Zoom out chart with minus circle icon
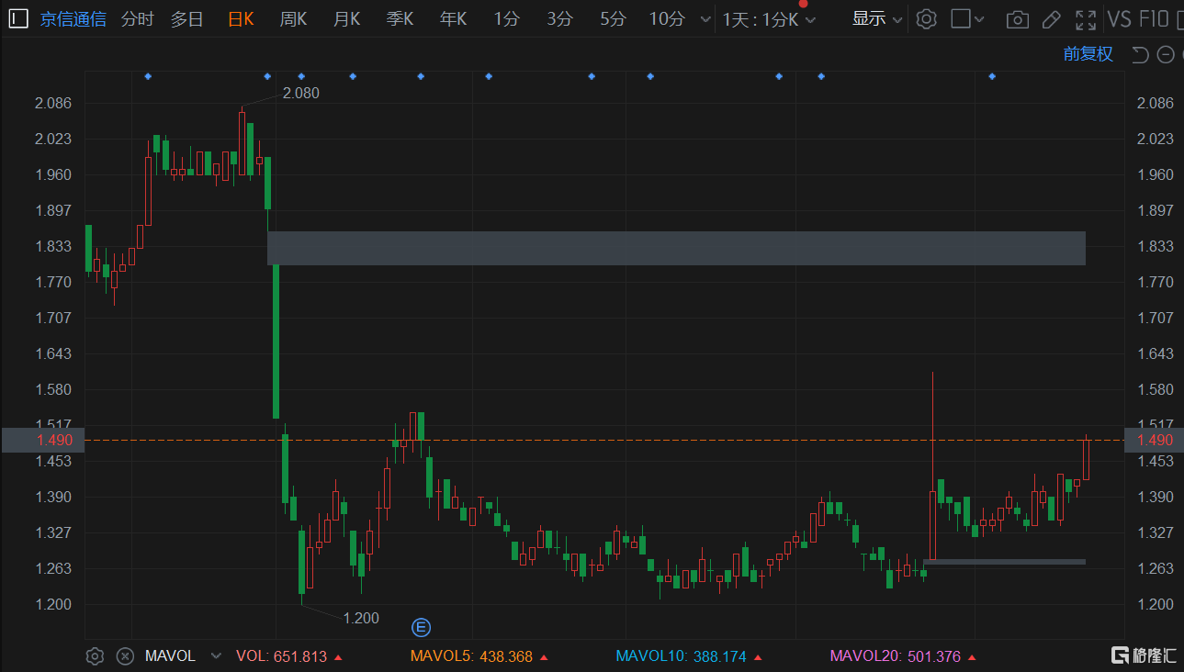 [x=1166, y=54]
